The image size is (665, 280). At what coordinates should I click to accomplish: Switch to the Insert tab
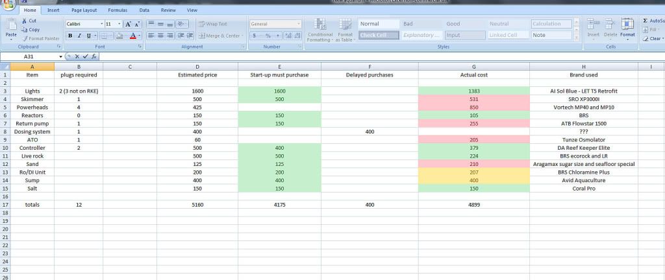(x=53, y=10)
